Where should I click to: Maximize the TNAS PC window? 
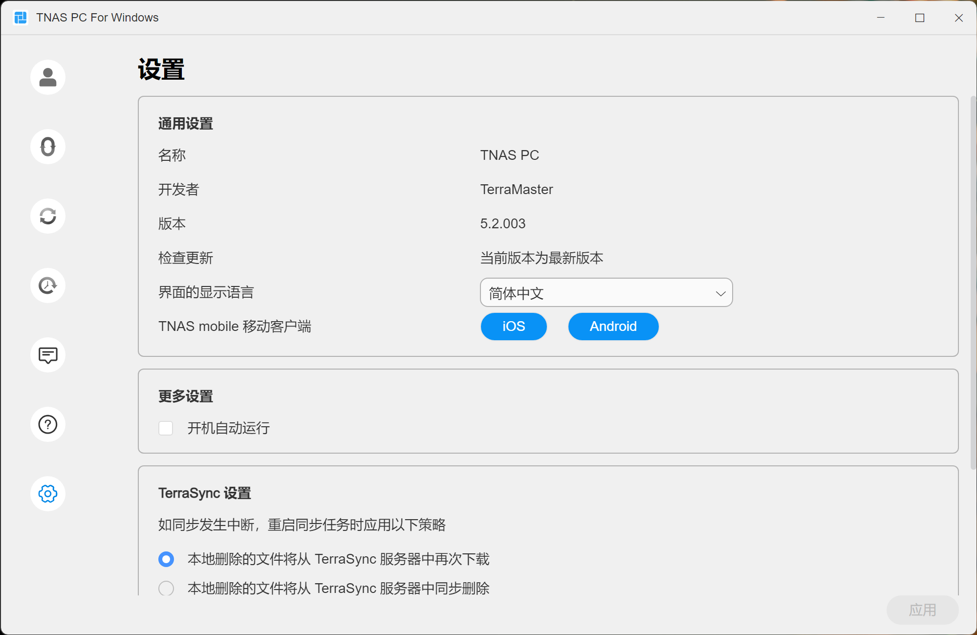tap(920, 18)
